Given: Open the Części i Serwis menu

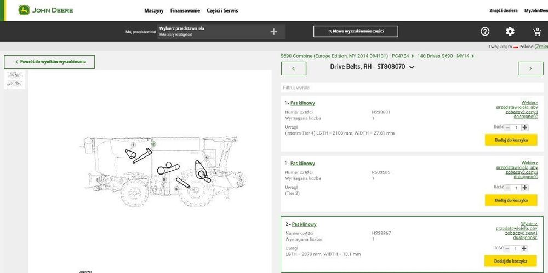Looking at the screenshot, I should (x=222, y=11).
